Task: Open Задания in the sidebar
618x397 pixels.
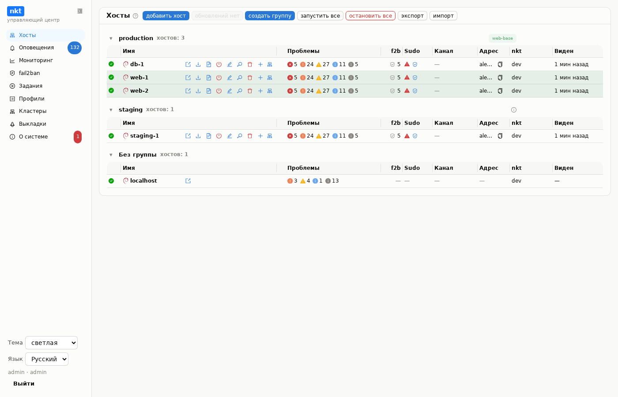Action: tap(45, 86)
